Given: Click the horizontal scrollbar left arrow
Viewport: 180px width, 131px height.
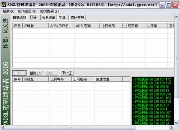Looking at the screenshot, I should [x=3, y=127].
